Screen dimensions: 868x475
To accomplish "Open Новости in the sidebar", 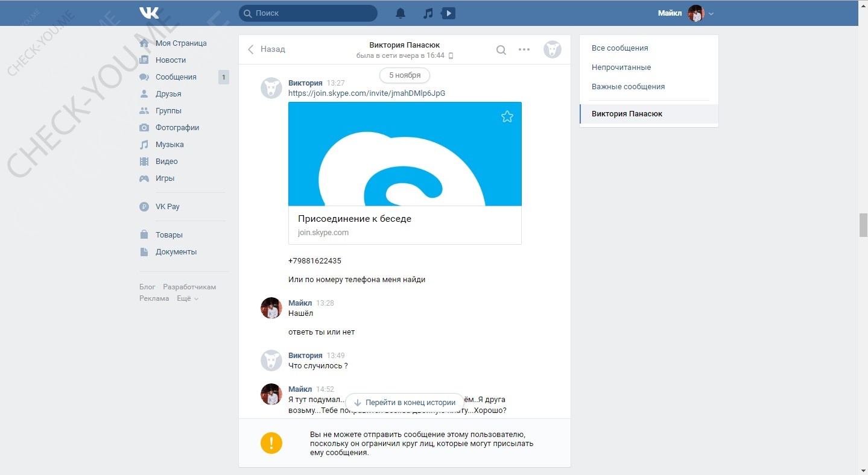I will [x=171, y=60].
